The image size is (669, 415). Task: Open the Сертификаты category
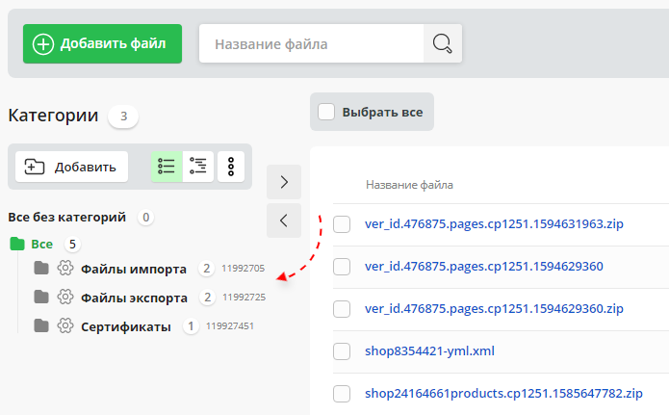[x=126, y=326]
